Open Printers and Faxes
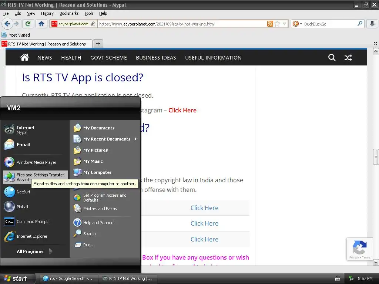This screenshot has height=284, width=379. 105,209
